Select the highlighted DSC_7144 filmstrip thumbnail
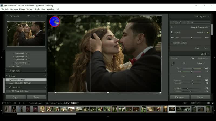Screen dimensions: 216x121 point(172,109)
